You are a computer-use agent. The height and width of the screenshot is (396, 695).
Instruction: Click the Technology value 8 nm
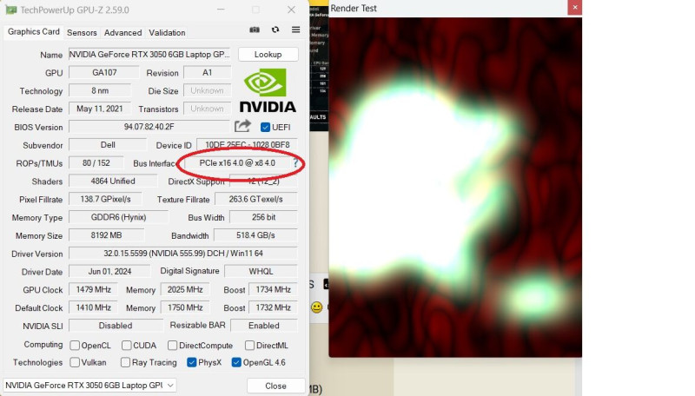100,90
